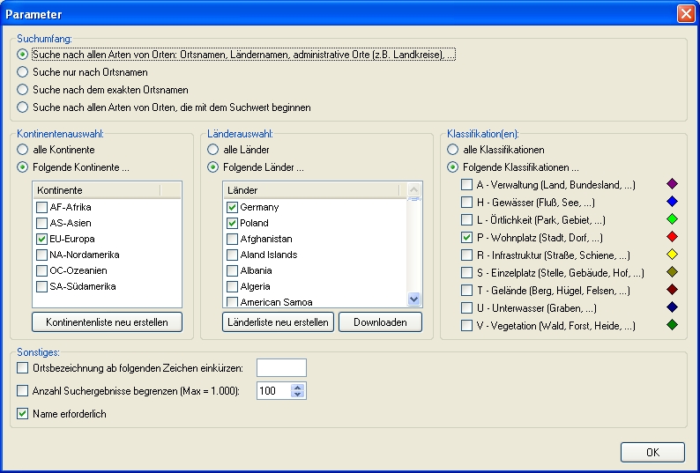Select 'alle Kontinente' radio button

pos(22,150)
